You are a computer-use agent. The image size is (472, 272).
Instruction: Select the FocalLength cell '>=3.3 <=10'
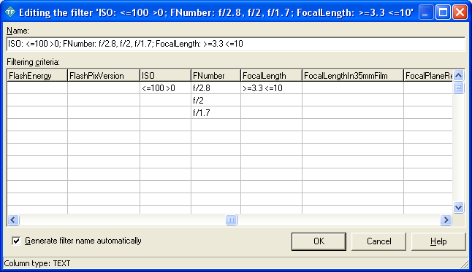[271, 88]
